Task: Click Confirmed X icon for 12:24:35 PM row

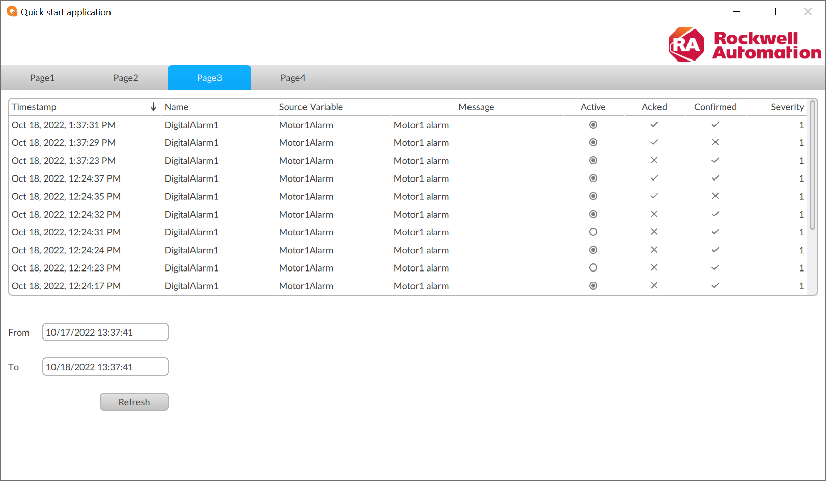Action: point(715,196)
